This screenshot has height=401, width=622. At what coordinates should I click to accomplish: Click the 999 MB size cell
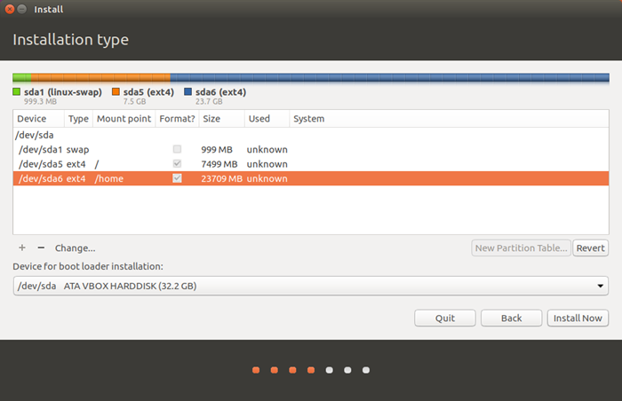(x=217, y=149)
